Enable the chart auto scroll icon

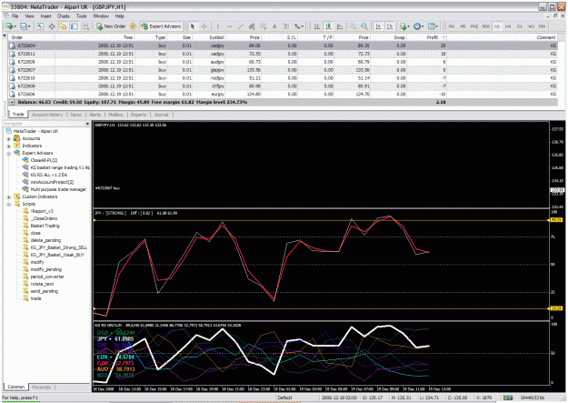(x=378, y=26)
